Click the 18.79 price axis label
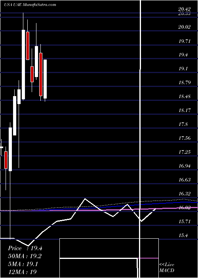198x278 pixels. click(185, 83)
